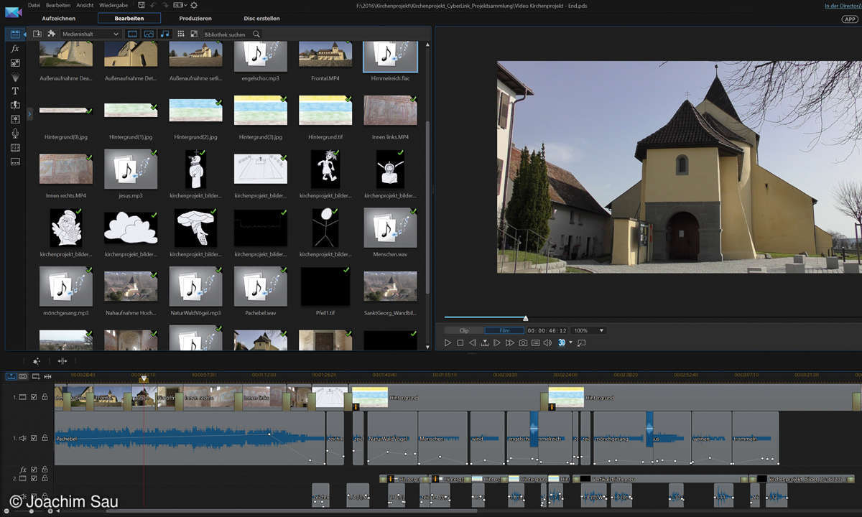
Task: Play the preview
Action: (448, 343)
